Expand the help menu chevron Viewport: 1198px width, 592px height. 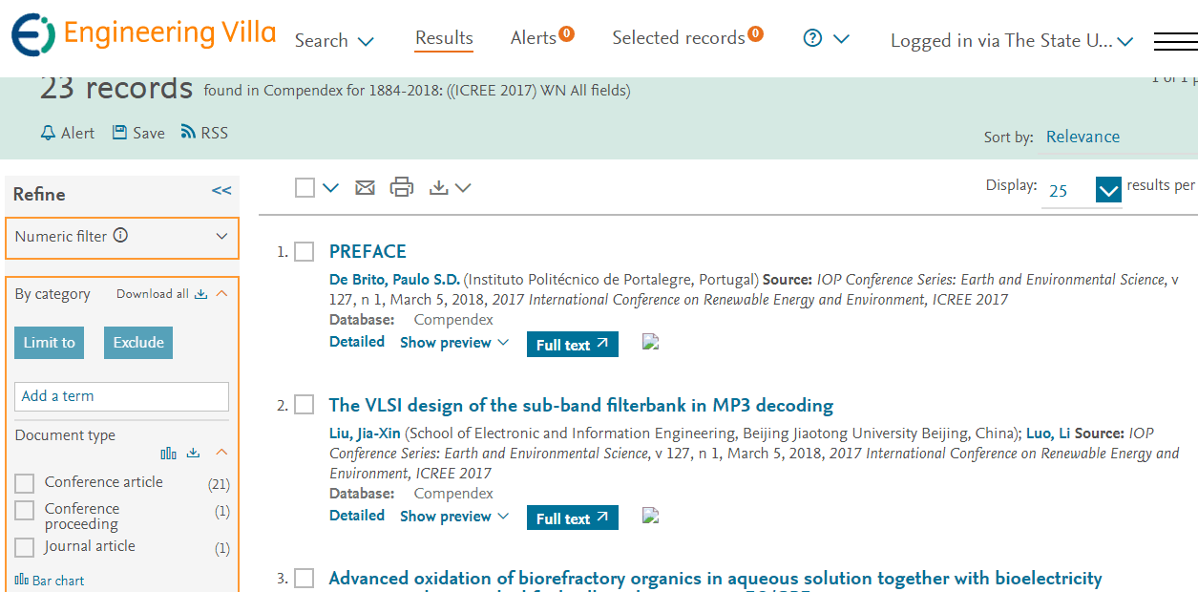point(841,39)
